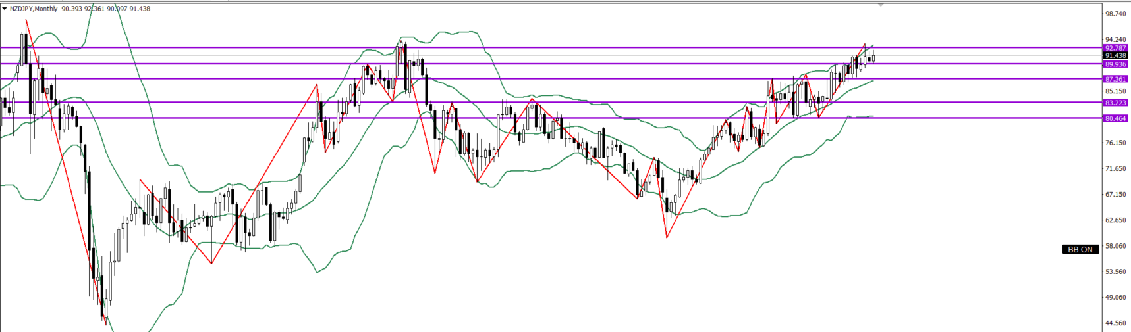Select the 92.787 purple price label
Image resolution: width=1131 pixels, height=332 pixels.
tap(1116, 48)
